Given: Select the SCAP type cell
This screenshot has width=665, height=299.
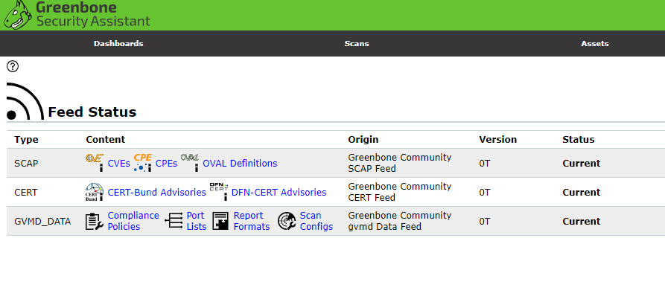Looking at the screenshot, I should 26,164.
